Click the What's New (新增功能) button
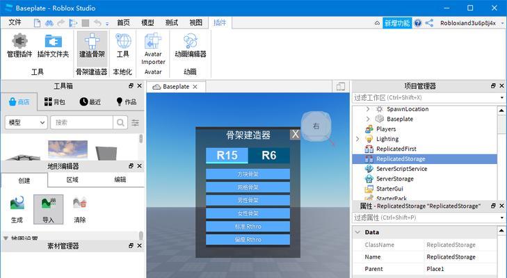Viewport: 507px width, 278px height. pyautogui.click(x=397, y=23)
